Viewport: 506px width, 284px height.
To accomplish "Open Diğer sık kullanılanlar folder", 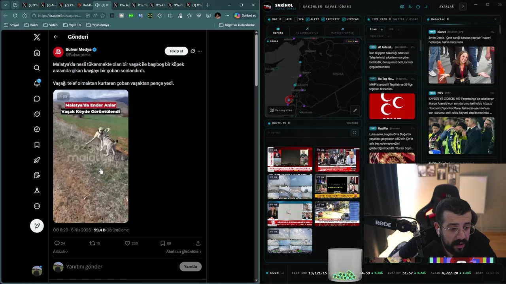I will click(x=237, y=25).
